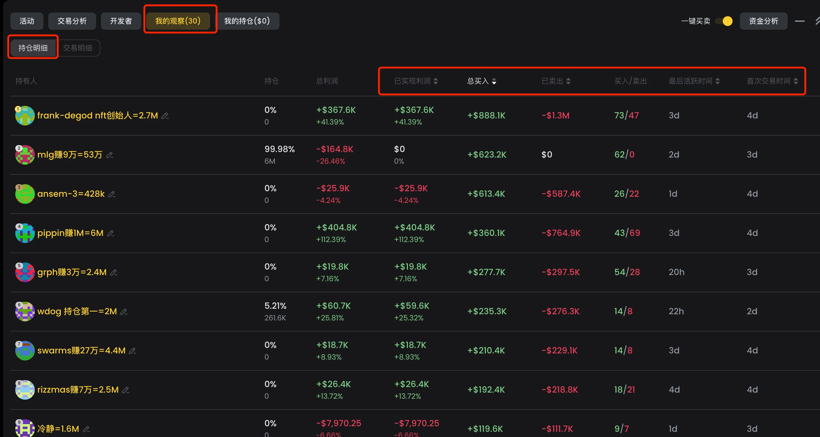Viewport: 820px width, 437px height.
Task: Edit rizzmas赚7万=2.5M label icon
Action: [126, 390]
